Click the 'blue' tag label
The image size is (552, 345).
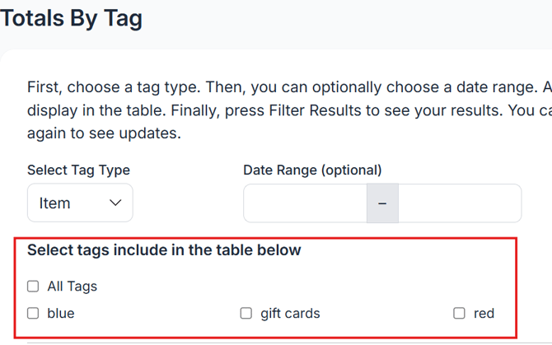(61, 313)
